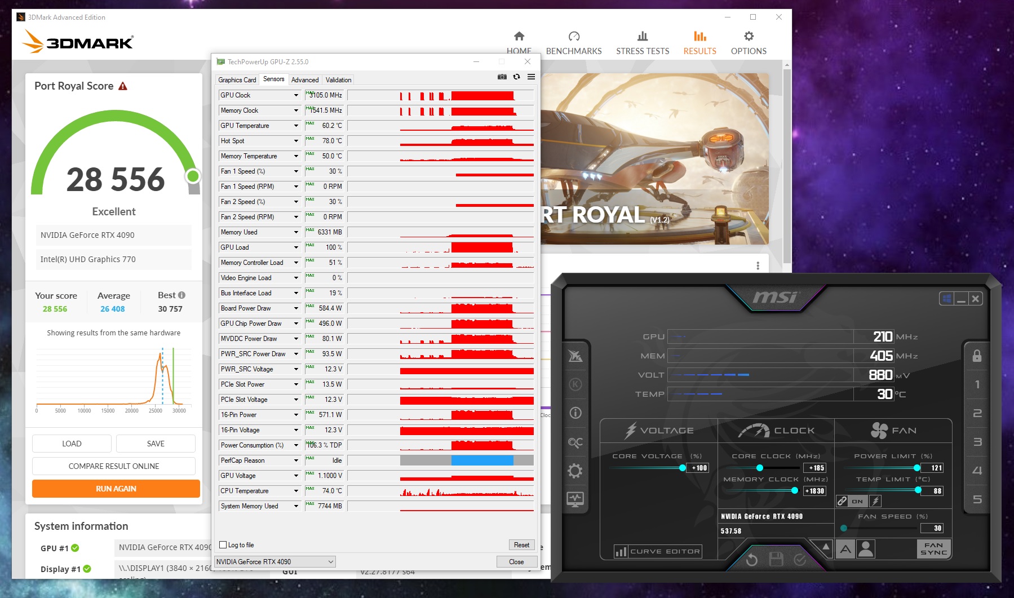Toggle Afterburner start with Windows button
Viewport: 1014px width, 598px height.
(946, 298)
